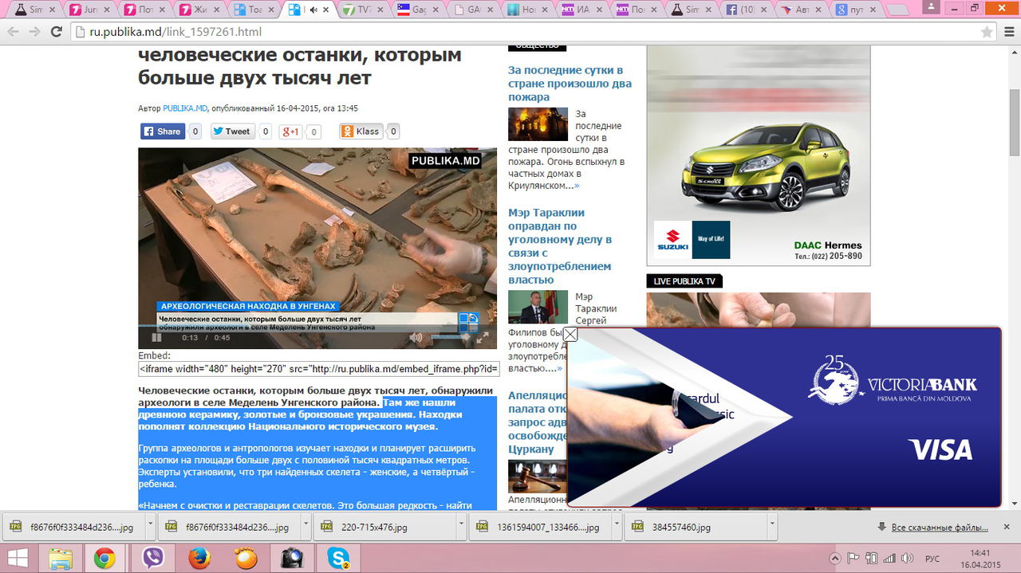Switch to the Jur tab
Screen dimensions: 1021x573
coord(89,10)
